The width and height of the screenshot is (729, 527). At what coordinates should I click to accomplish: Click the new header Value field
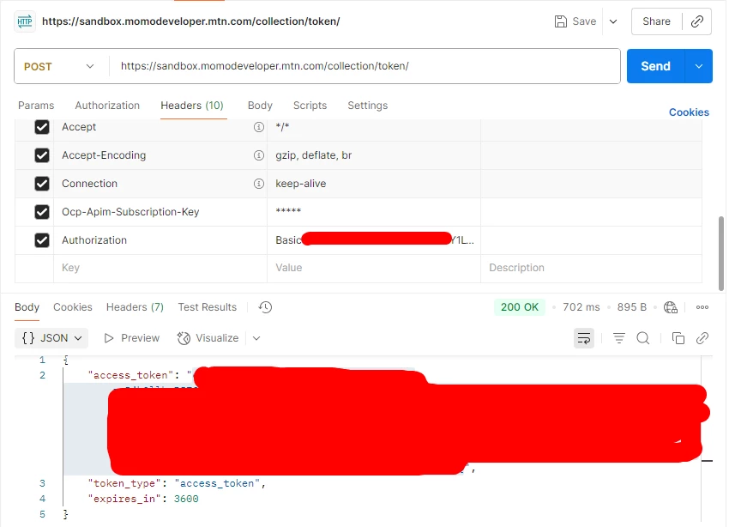(x=374, y=269)
